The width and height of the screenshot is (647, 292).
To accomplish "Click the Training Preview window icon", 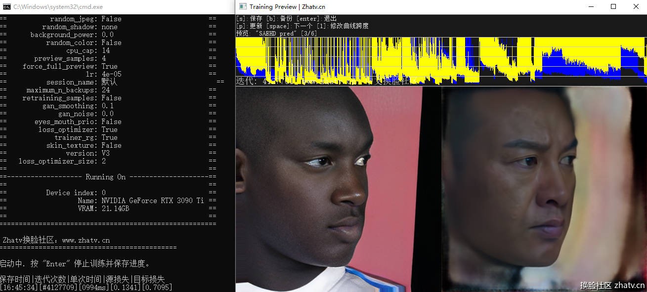I will 243,6.
